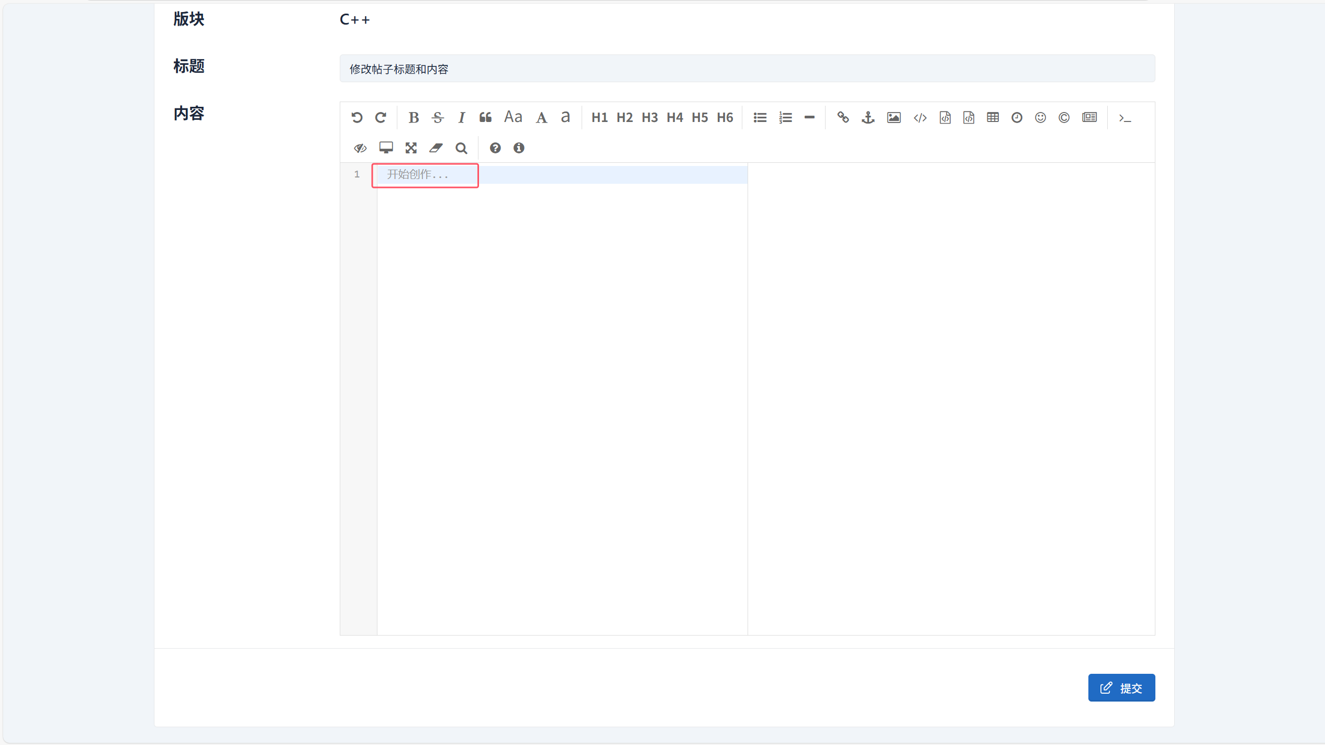Screen dimensions: 1325x745
Task: Toggle the live preview eye icon
Action: 360,148
